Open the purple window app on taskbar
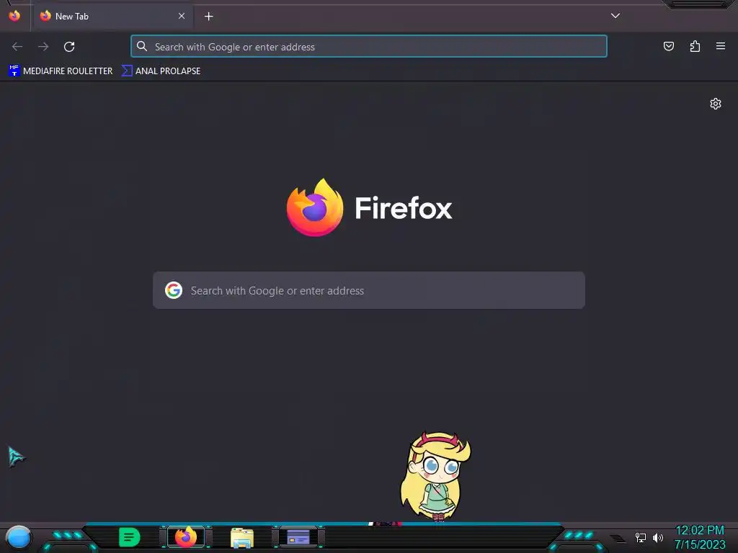 298,537
